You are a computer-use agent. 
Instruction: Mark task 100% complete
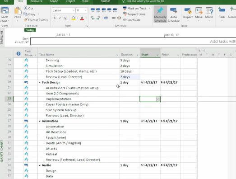(115, 10)
